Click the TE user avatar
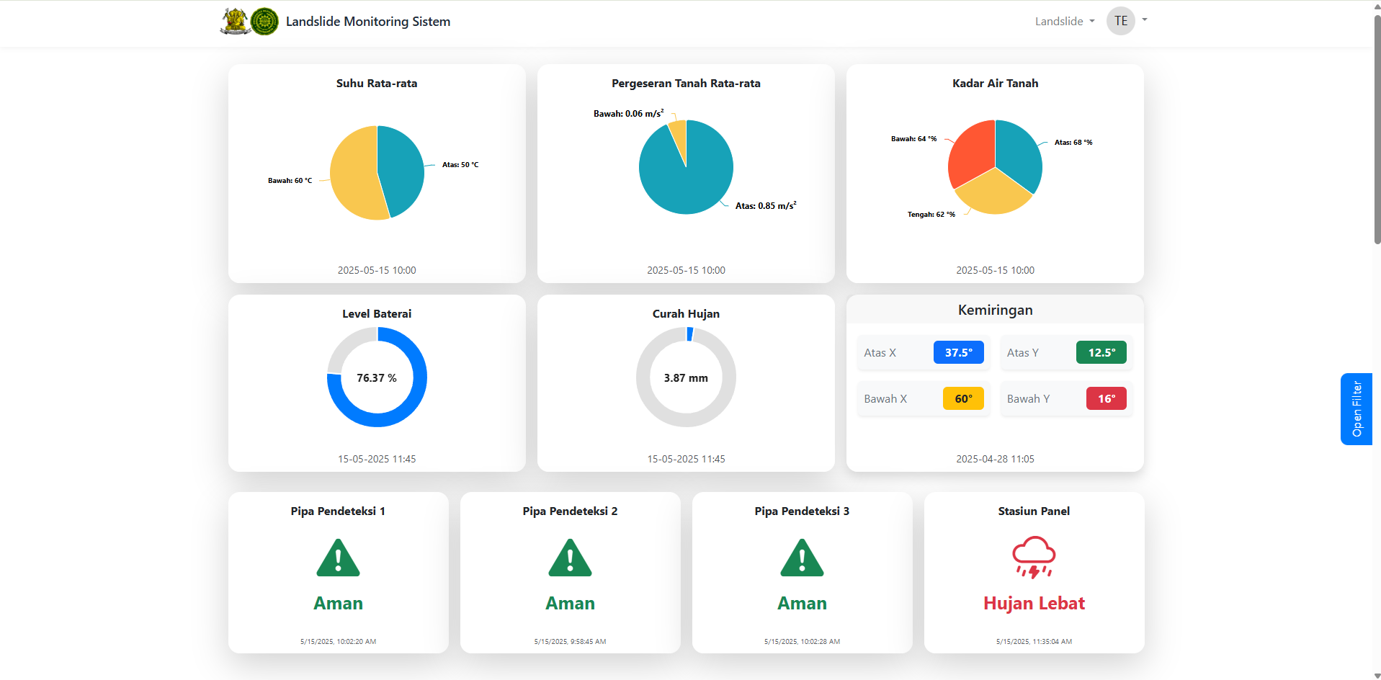The width and height of the screenshot is (1381, 680). [x=1120, y=21]
